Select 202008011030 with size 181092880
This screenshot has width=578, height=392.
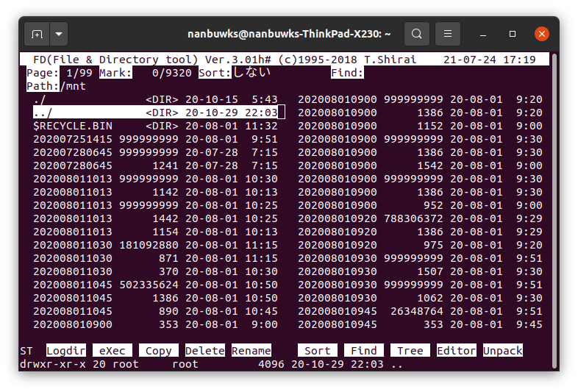[155, 245]
